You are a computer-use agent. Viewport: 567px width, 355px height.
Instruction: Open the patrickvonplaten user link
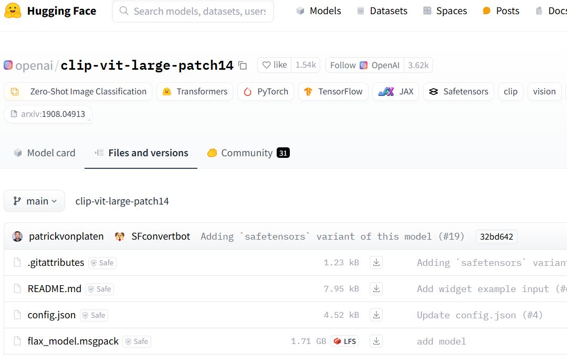[66, 236]
